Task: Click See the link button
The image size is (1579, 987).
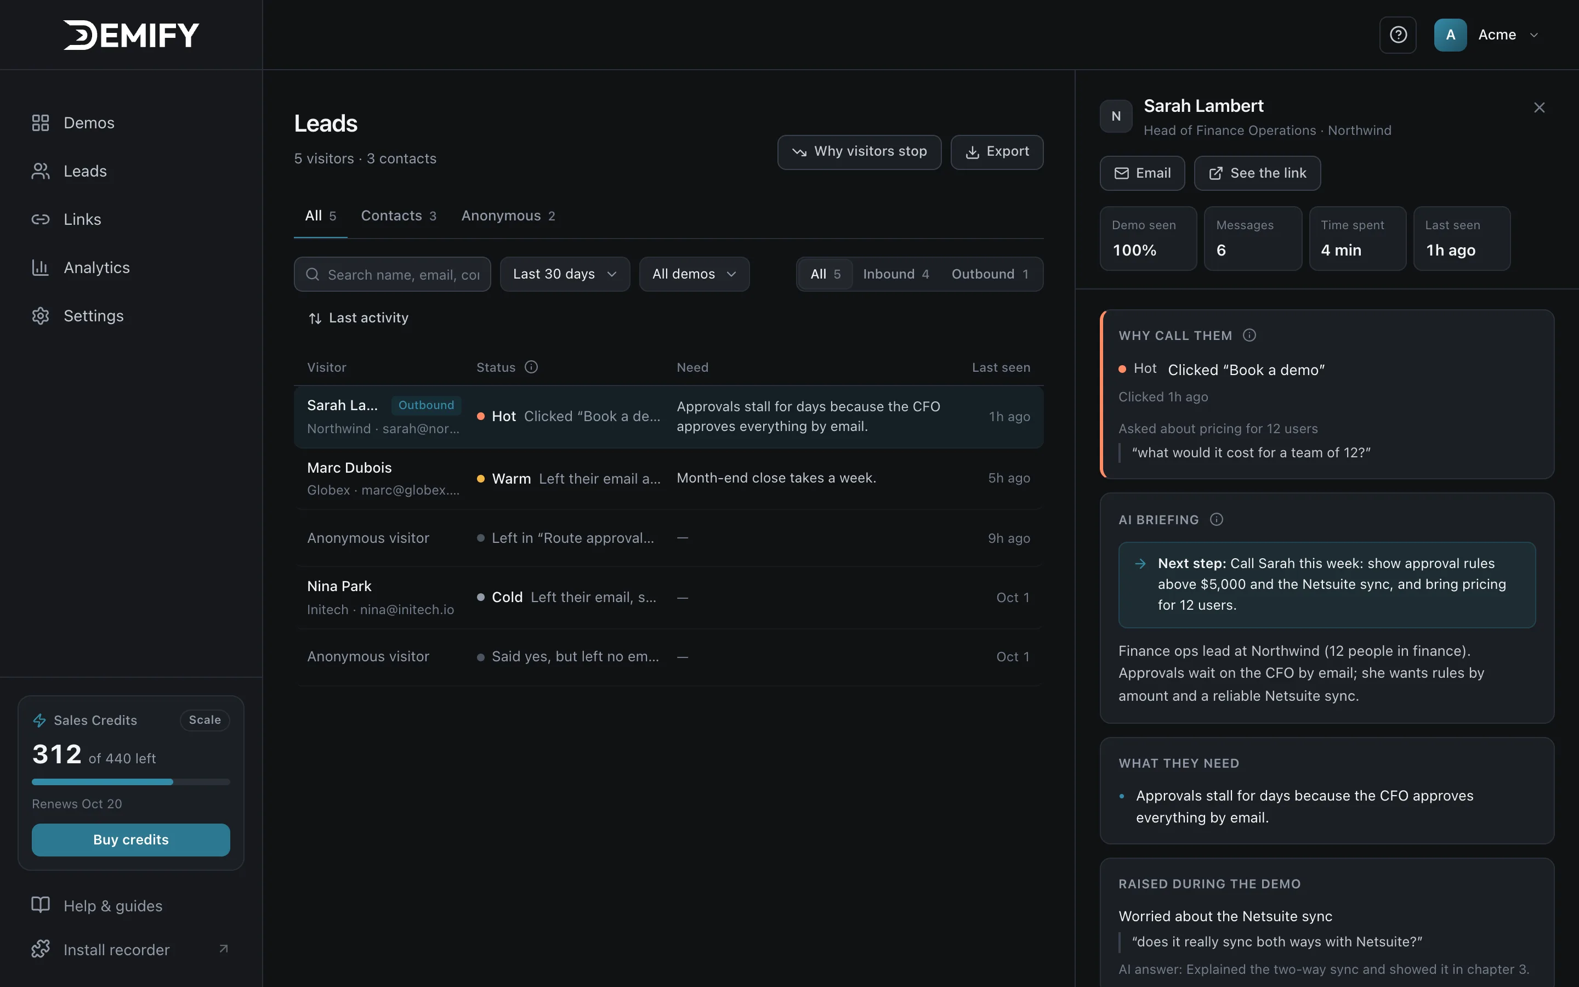Action: coord(1257,173)
